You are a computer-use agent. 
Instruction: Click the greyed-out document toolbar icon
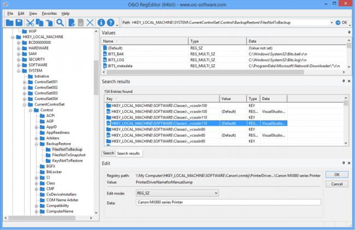coord(81,22)
